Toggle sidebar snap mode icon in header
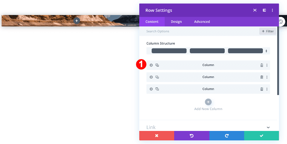 tap(264, 10)
